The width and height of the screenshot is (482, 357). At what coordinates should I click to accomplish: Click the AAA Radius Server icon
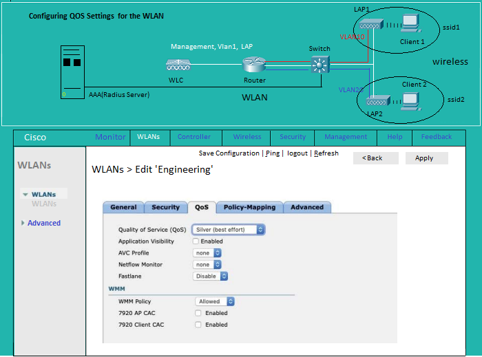point(72,72)
